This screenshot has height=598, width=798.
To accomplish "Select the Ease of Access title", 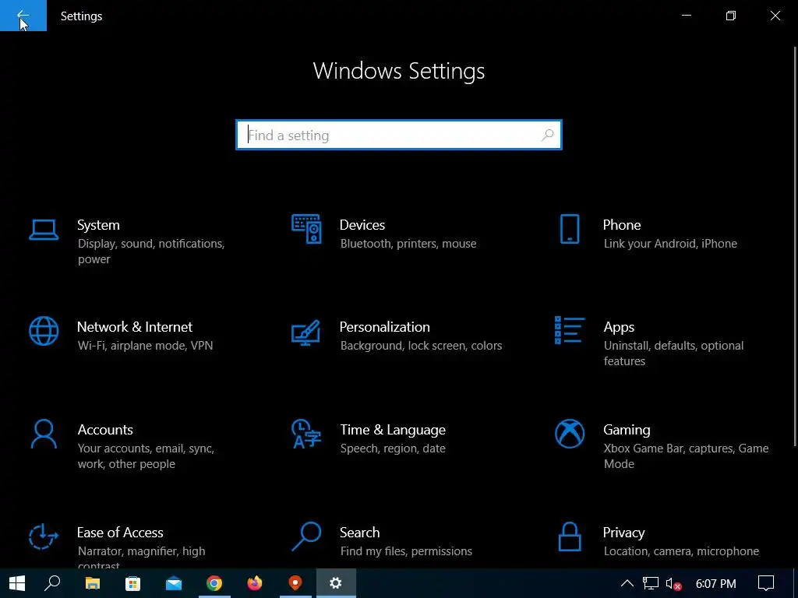I will pyautogui.click(x=120, y=533).
